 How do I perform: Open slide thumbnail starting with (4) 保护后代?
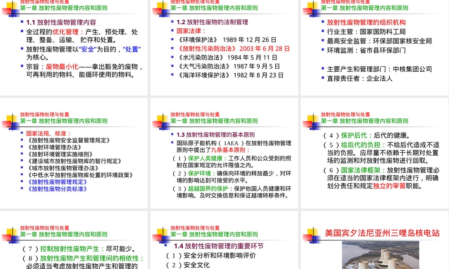pyautogui.click(x=374, y=153)
